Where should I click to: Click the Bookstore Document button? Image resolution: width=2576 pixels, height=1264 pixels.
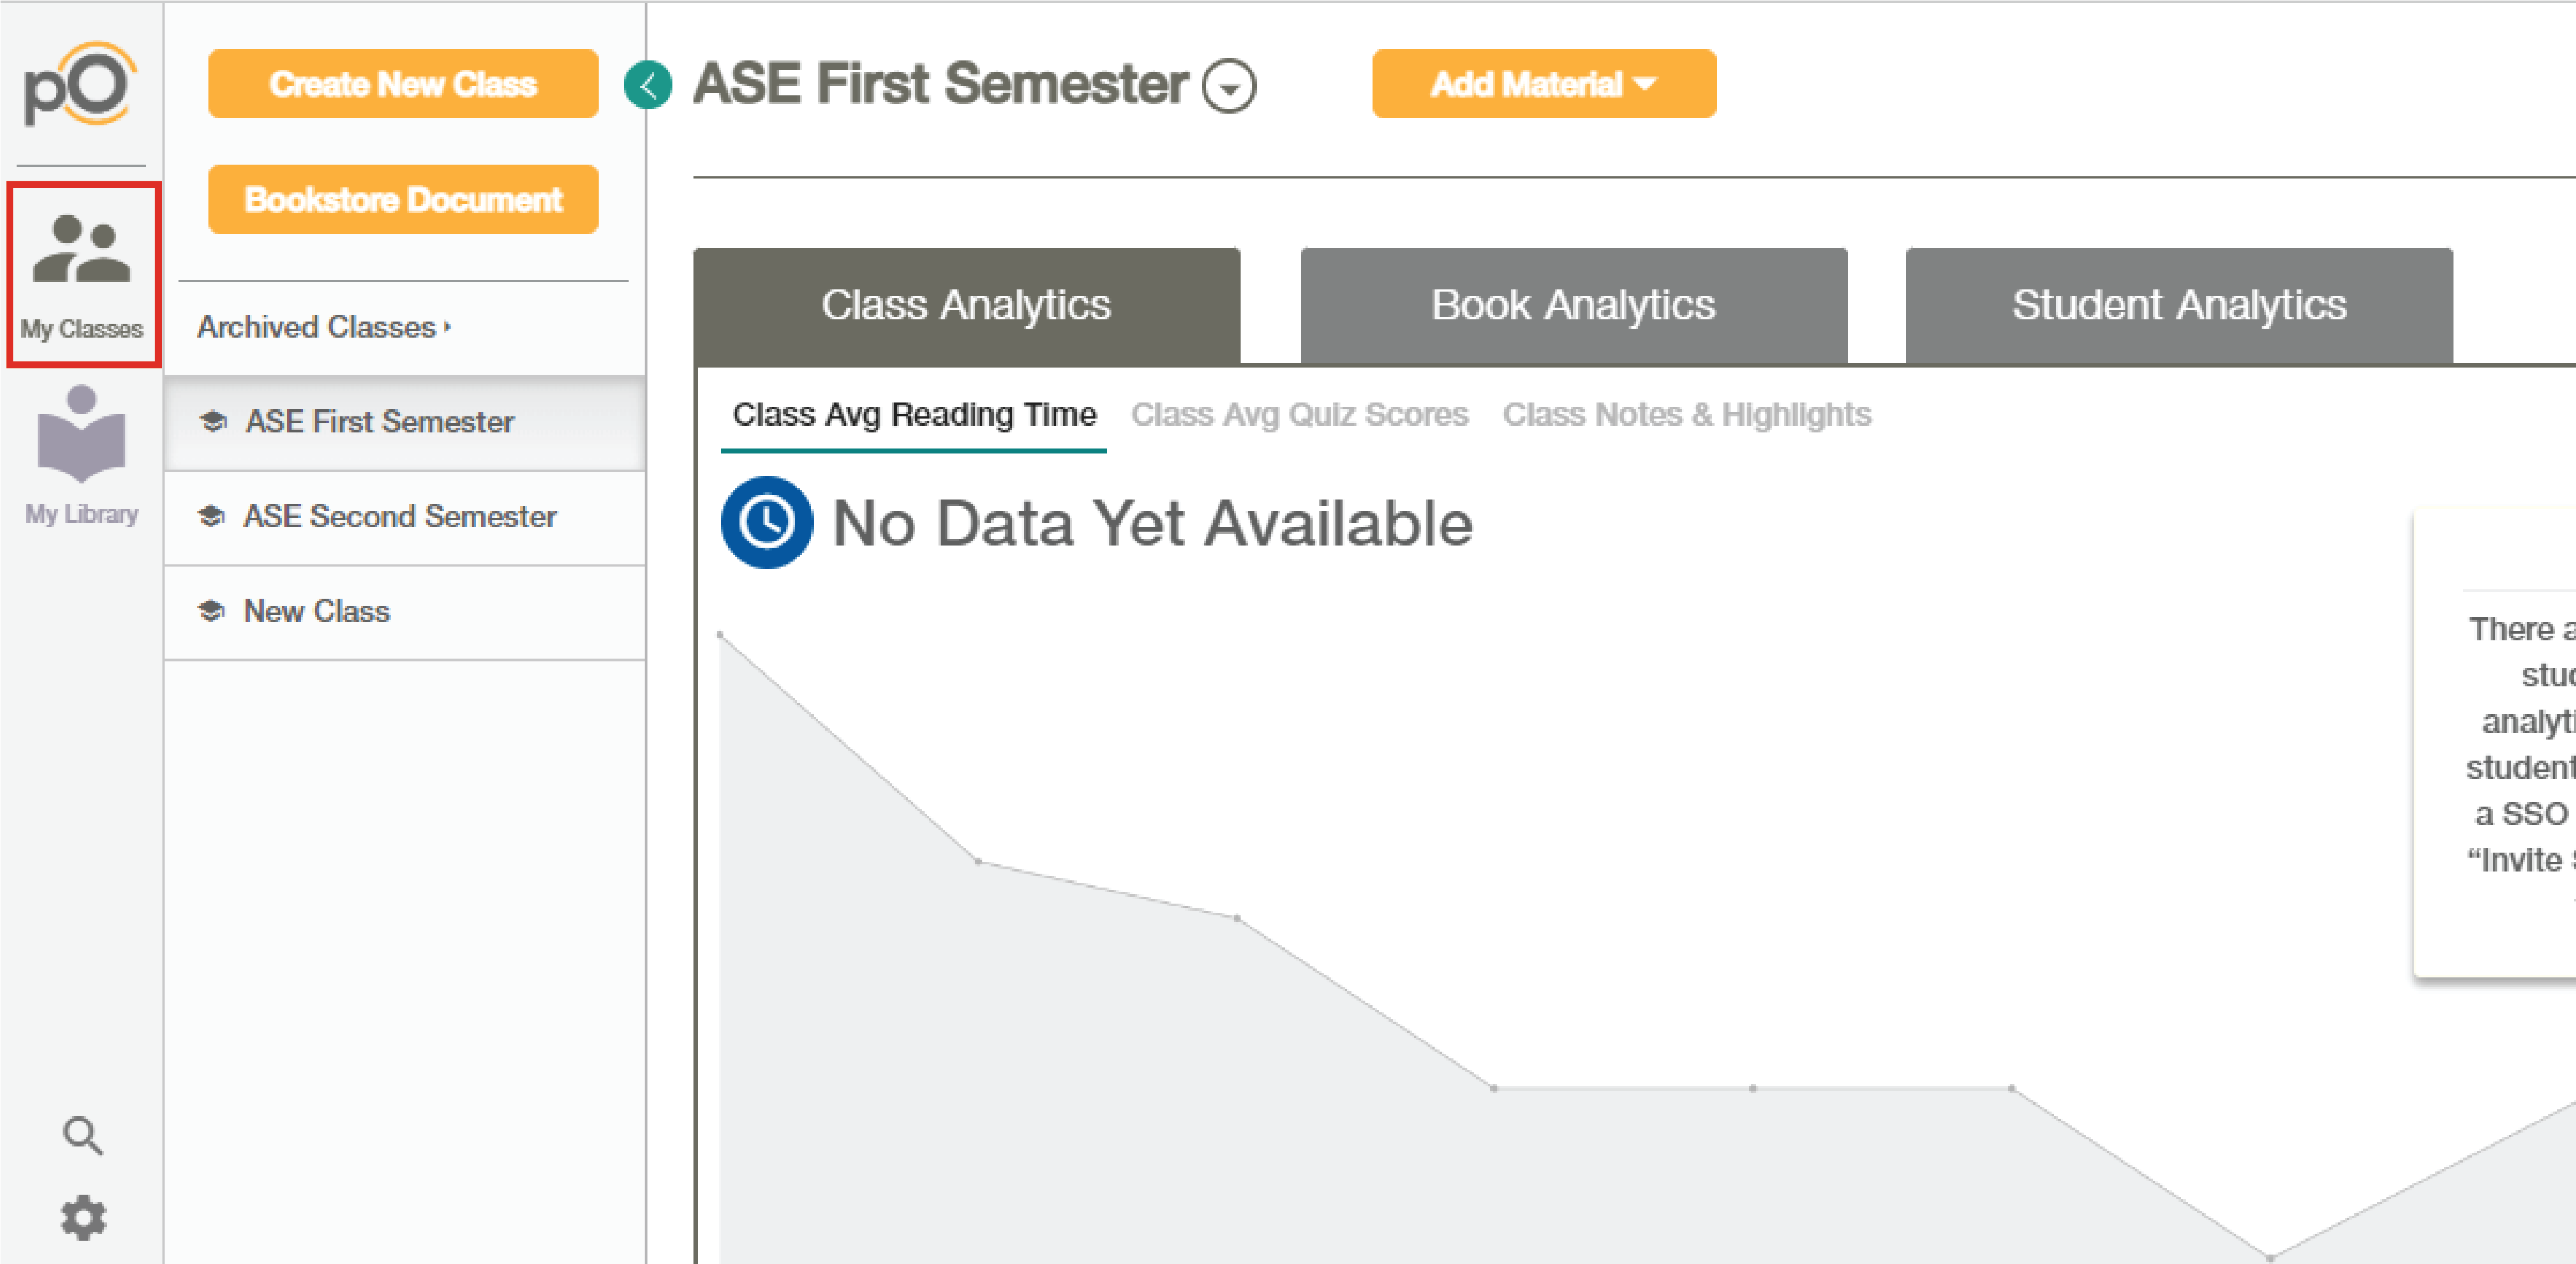coord(403,200)
